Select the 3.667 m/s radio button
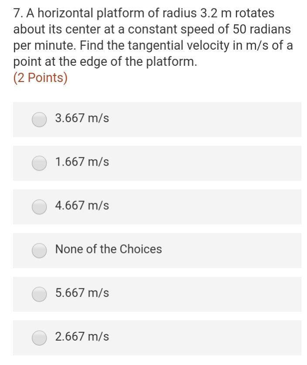Screen dimensions: 307x365 click(39, 119)
